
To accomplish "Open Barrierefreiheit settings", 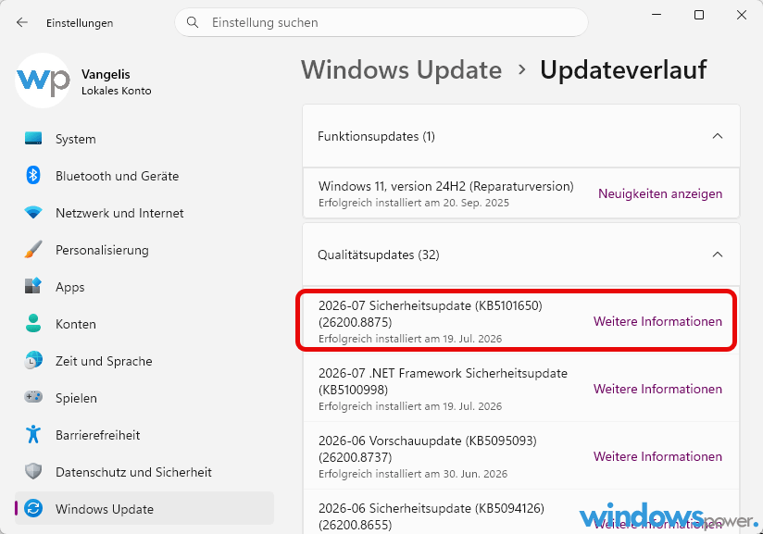I will (144, 434).
